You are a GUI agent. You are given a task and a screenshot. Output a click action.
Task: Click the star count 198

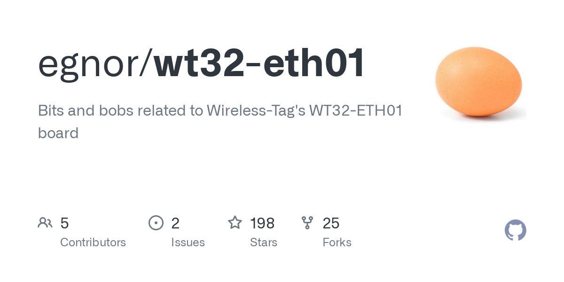[262, 223]
